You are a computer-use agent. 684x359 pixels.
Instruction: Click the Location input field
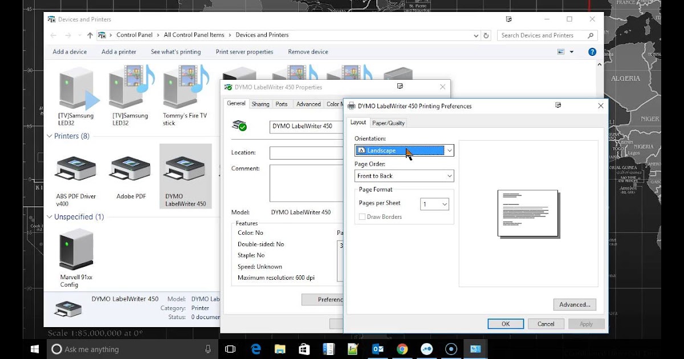[307, 153]
